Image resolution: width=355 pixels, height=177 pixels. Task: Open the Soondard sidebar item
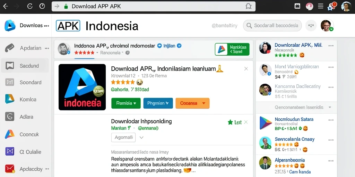(25, 82)
